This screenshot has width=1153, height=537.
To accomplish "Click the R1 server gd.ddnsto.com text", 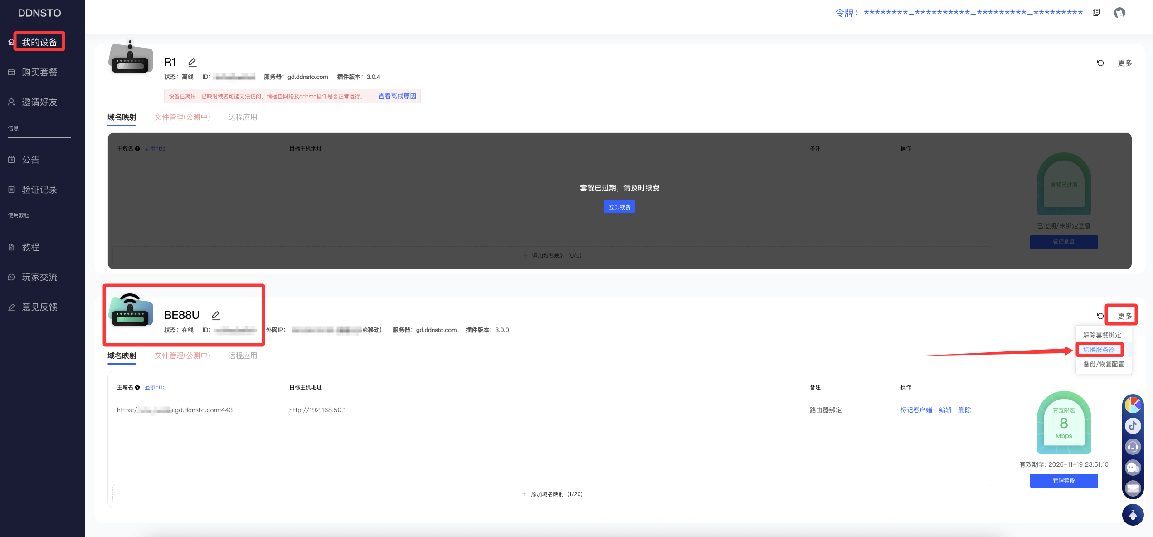I will [308, 77].
